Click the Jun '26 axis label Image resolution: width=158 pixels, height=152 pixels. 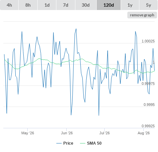(67, 133)
